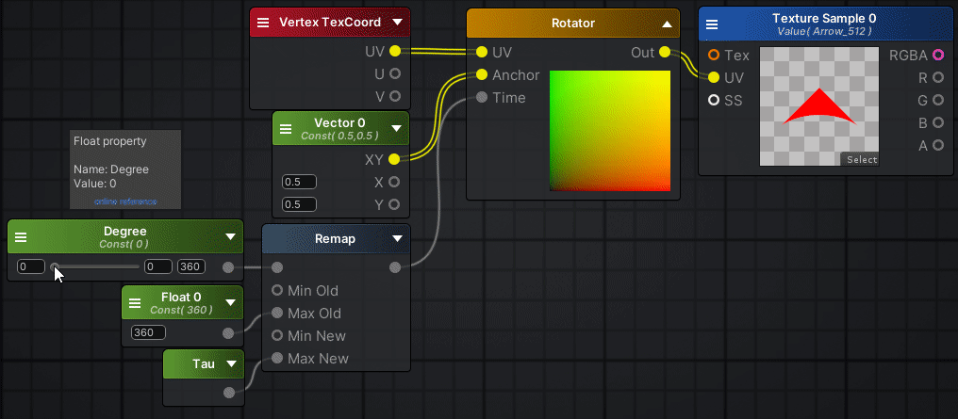958x419 pixels.
Task: Open the Vector 0 node hamburger menu
Action: [x=286, y=129]
